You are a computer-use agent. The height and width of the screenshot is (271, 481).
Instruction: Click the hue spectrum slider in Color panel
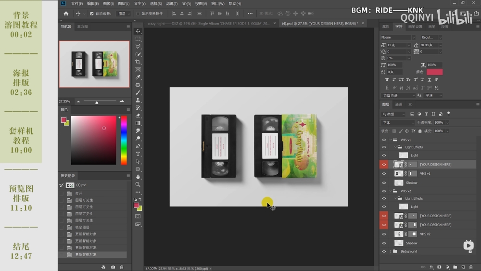(x=124, y=140)
